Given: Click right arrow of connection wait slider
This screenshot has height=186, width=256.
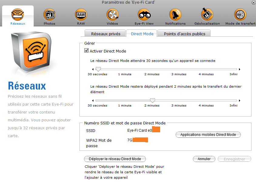Looking at the screenshot, I should [x=240, y=69].
